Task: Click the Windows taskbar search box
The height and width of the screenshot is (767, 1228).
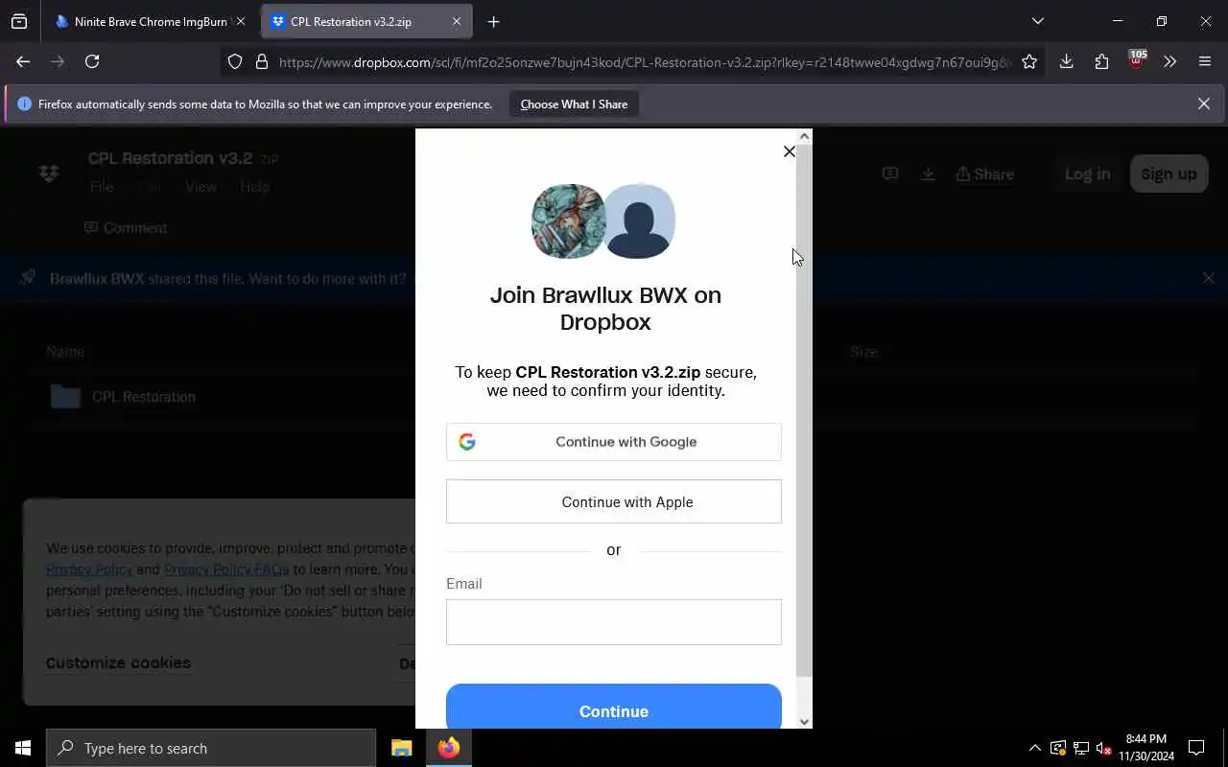Action: pyautogui.click(x=211, y=748)
